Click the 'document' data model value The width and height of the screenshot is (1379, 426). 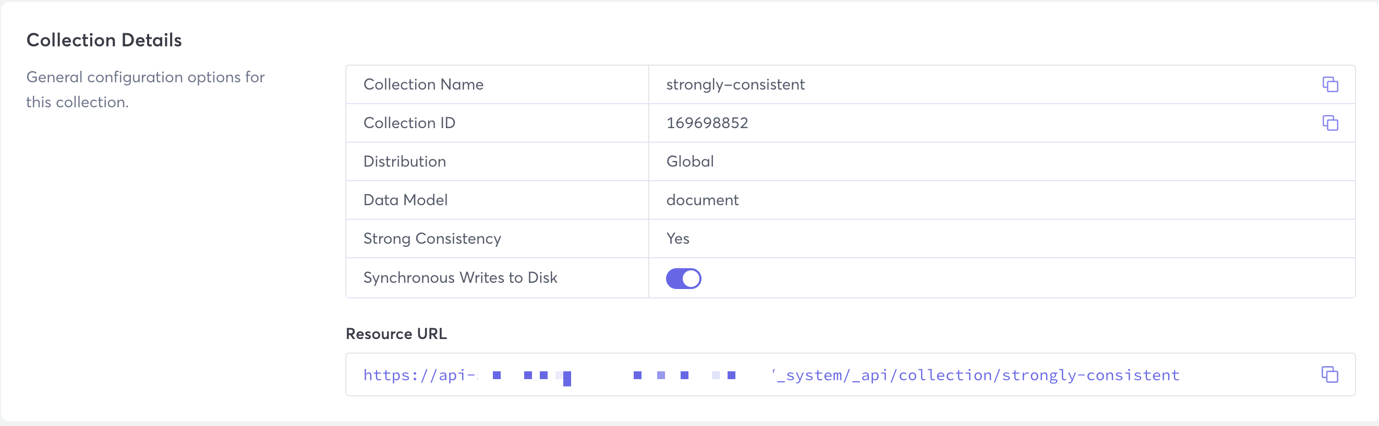(702, 200)
